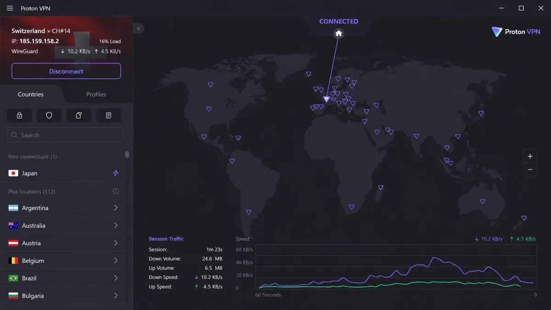Select Bulgaria in country list
Viewport: 551px width, 310px height.
tap(63, 296)
